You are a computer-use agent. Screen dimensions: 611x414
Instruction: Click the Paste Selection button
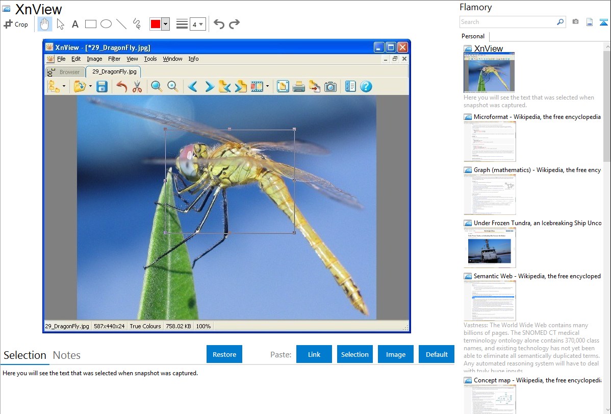(354, 354)
